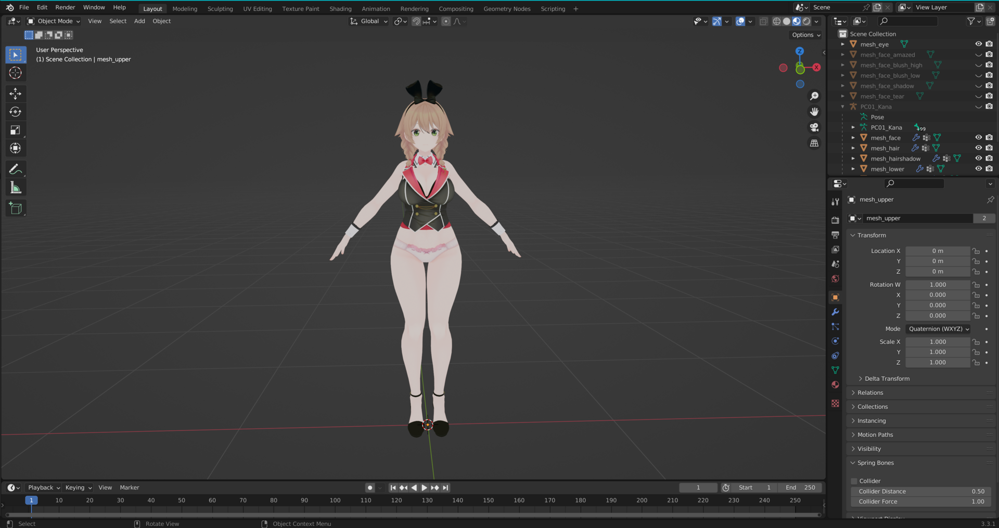Viewport: 999px width, 528px height.
Task: Select the Annotate tool
Action: (16, 169)
